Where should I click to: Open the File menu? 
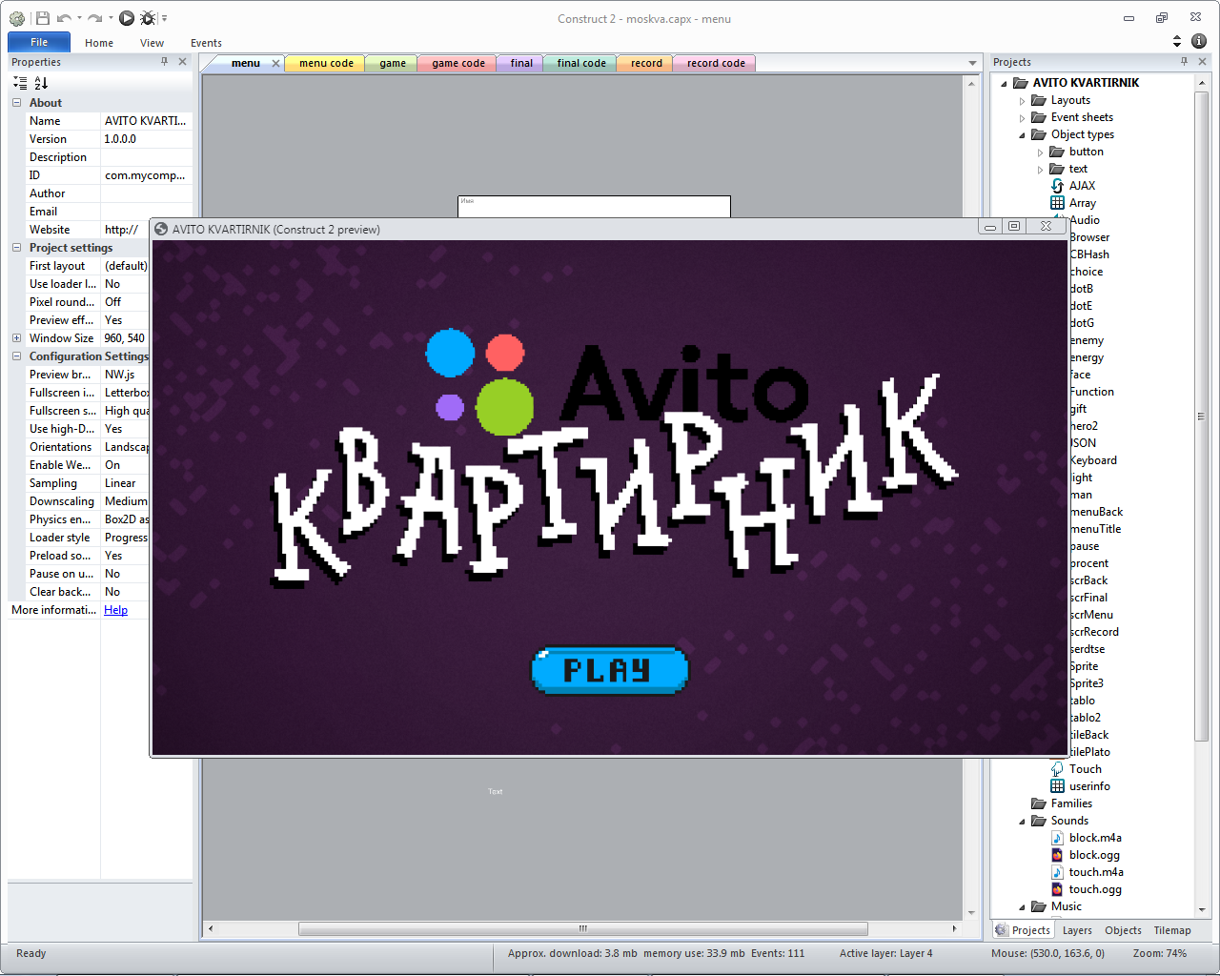(x=39, y=42)
